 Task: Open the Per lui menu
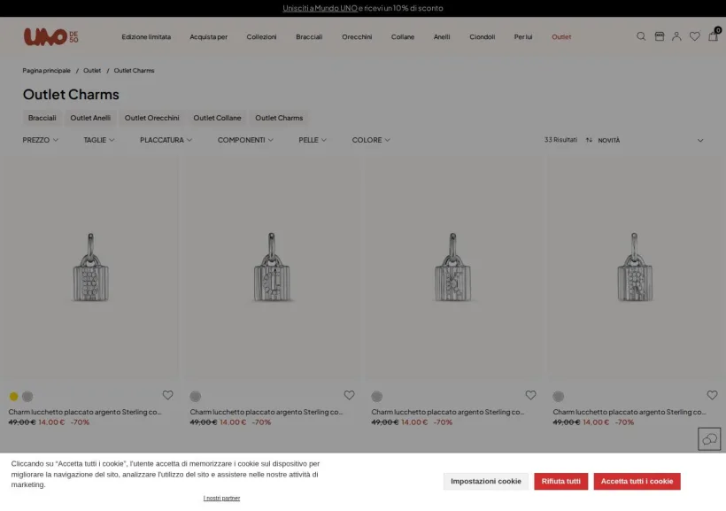pos(523,36)
